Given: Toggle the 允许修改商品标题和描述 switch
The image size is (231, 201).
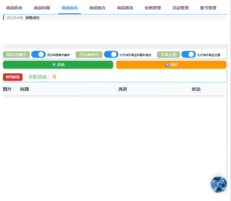Looking at the screenshot, I should 111,54.
